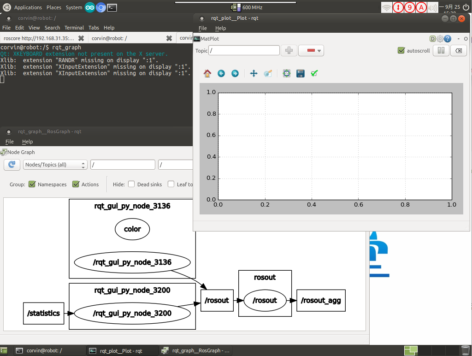Screen dimensions: 472x356
Task: Select the /statistics topic node
Action: click(x=44, y=313)
